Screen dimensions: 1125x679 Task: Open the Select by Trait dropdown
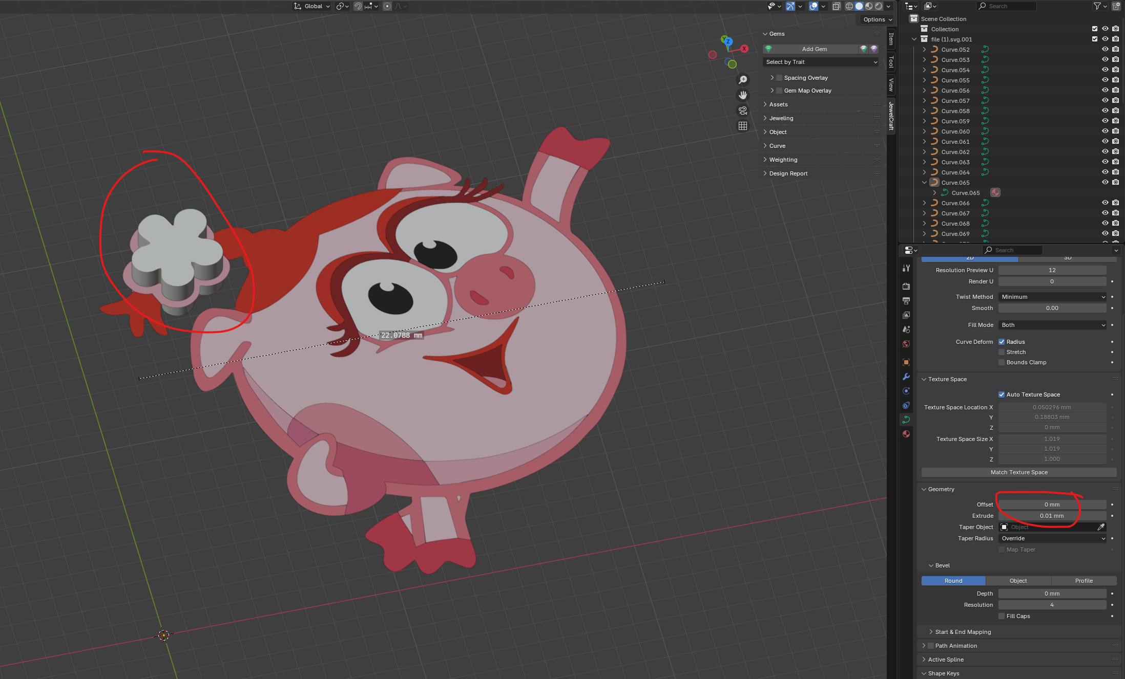coord(821,62)
